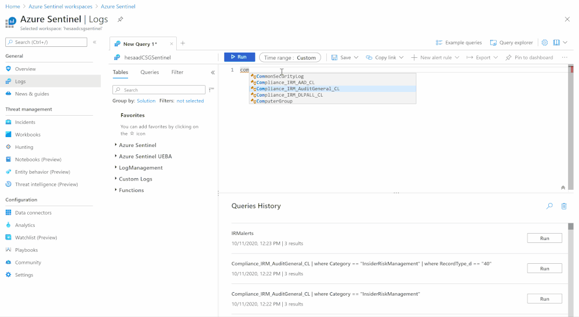Open Data connectors configuration
579x317 pixels.
pos(33,213)
